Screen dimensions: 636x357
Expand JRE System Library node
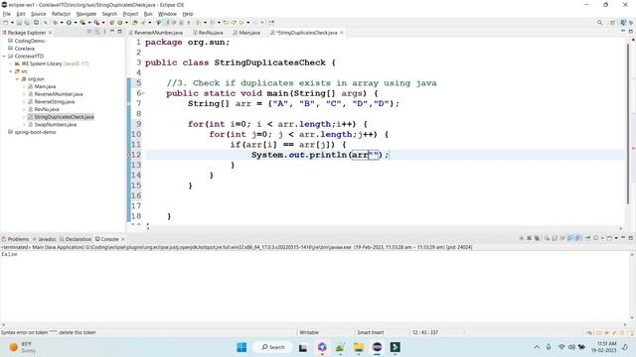(11, 63)
